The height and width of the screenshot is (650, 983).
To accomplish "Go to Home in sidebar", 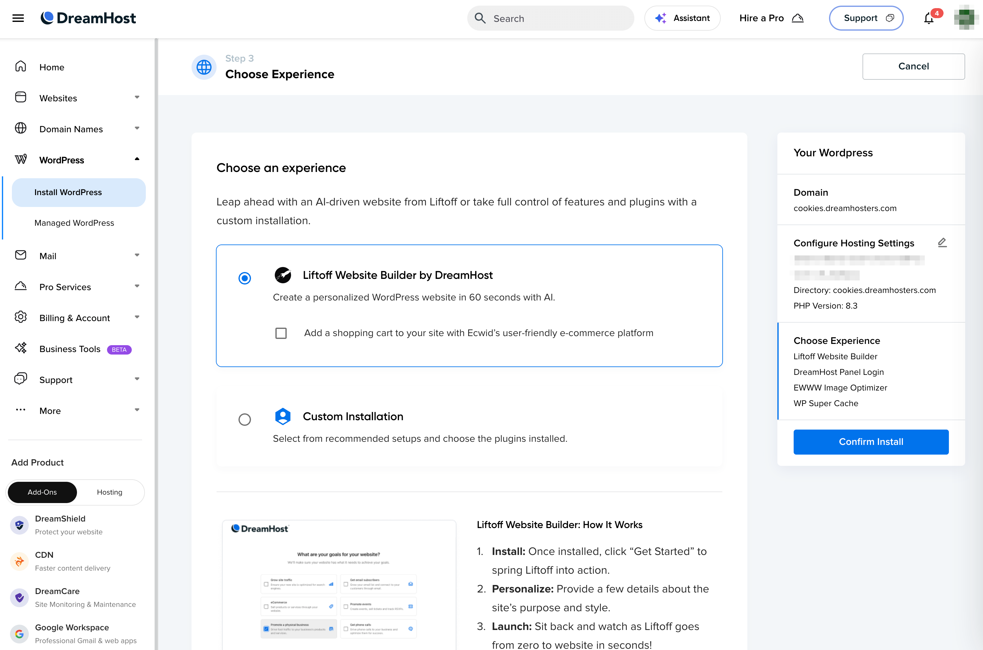I will (x=52, y=67).
